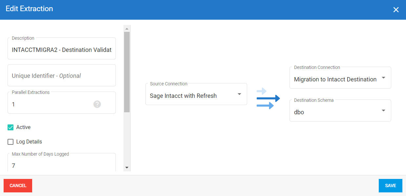Close the Edit Extraction dialog with X
This screenshot has height=196, width=406.
tap(396, 10)
